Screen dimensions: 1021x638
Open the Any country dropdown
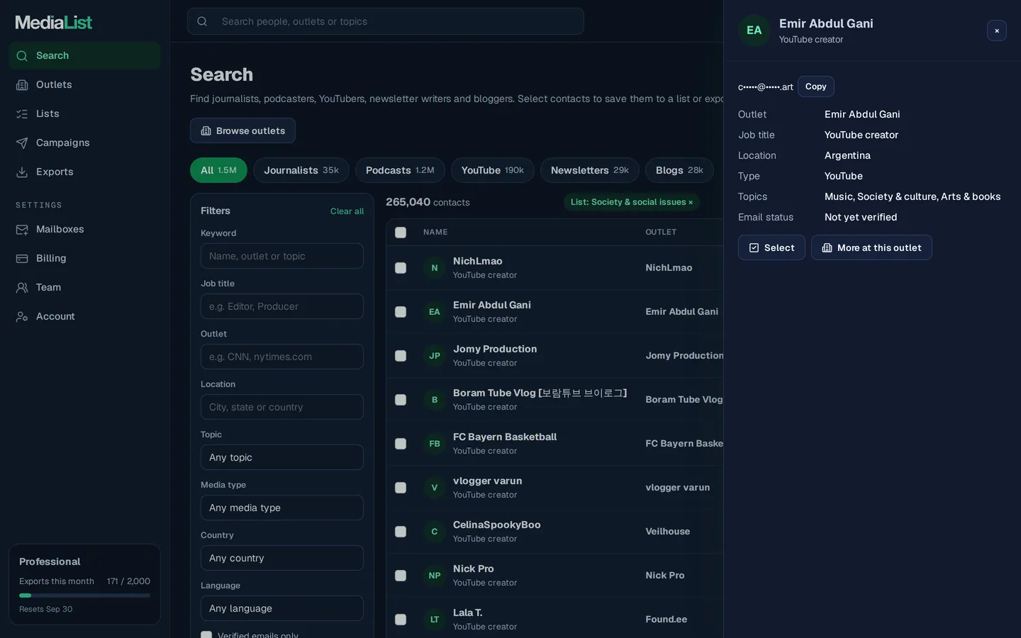click(x=282, y=558)
